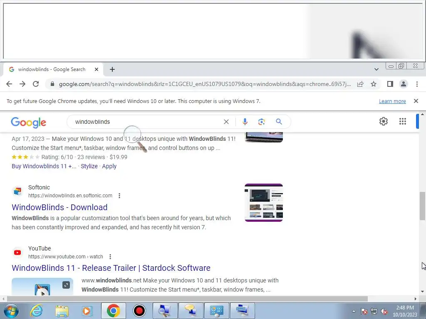
Task: Show hidden system tray icons
Action: pyautogui.click(x=354, y=311)
